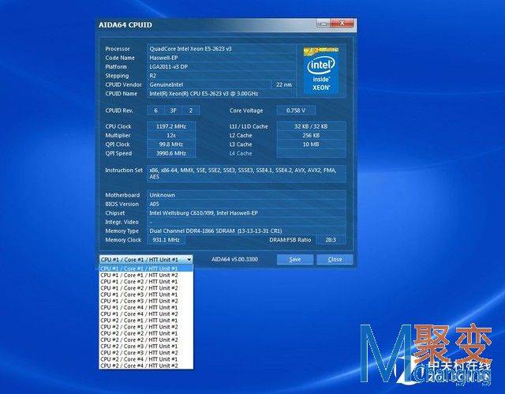Image resolution: width=505 pixels, height=394 pixels.
Task: Collapse the CPU core selector dropdown arrow
Action: point(189,259)
